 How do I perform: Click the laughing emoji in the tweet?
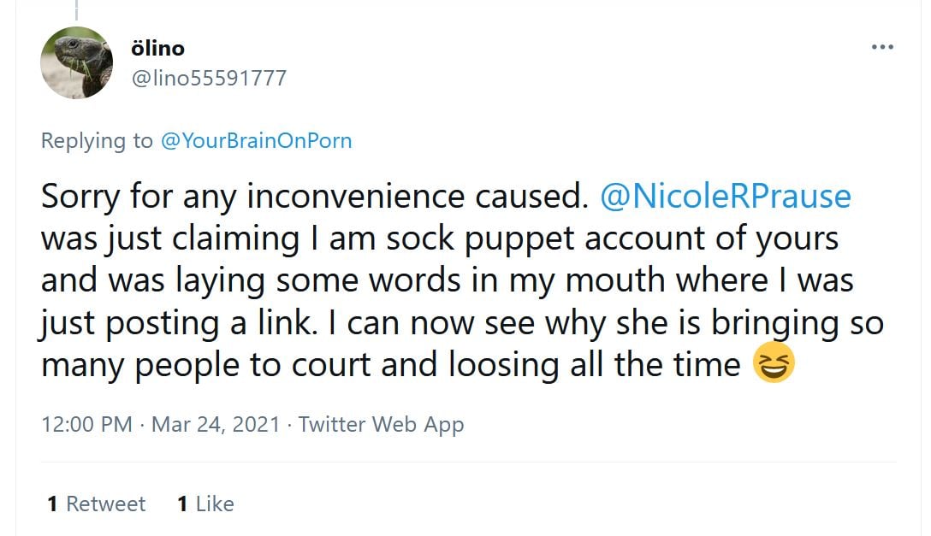tap(774, 364)
